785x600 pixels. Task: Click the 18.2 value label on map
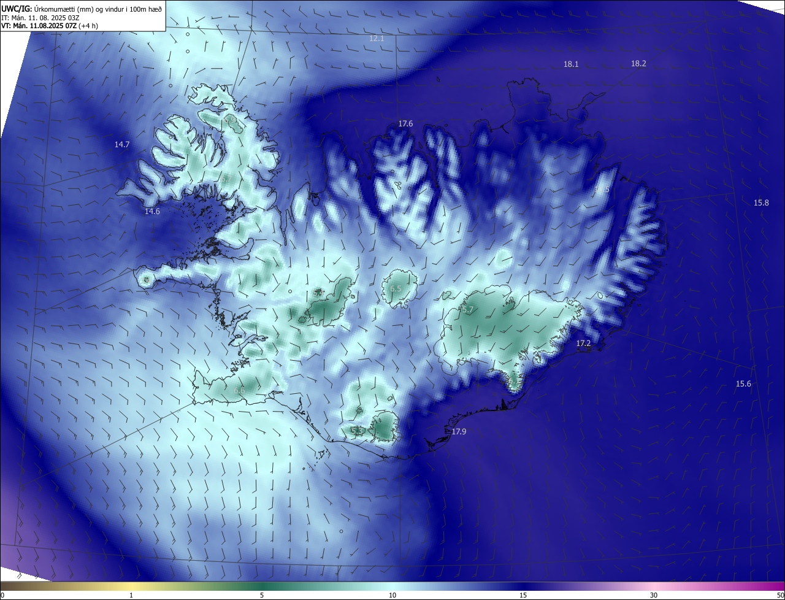click(x=638, y=63)
